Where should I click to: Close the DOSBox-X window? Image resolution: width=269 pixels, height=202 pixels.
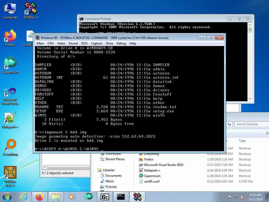[x=219, y=38]
